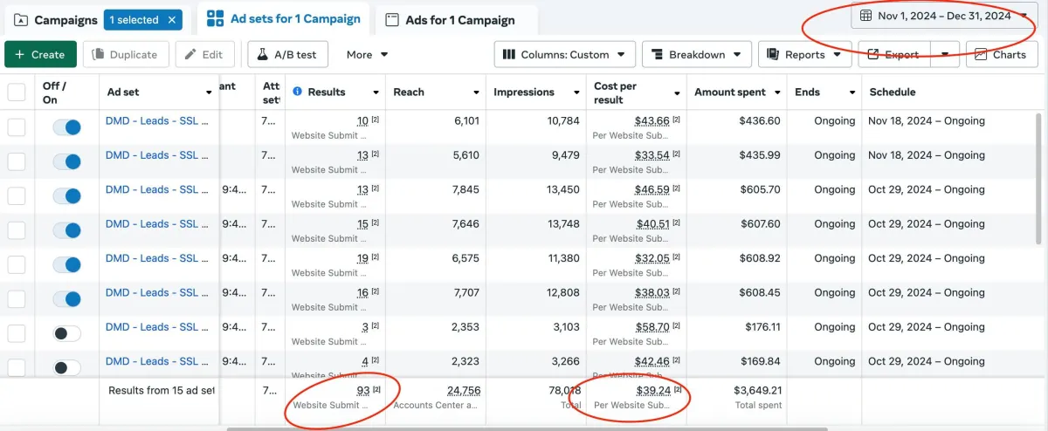The image size is (1048, 431).
Task: Tick the select-all checkbox in header
Action: [x=17, y=92]
